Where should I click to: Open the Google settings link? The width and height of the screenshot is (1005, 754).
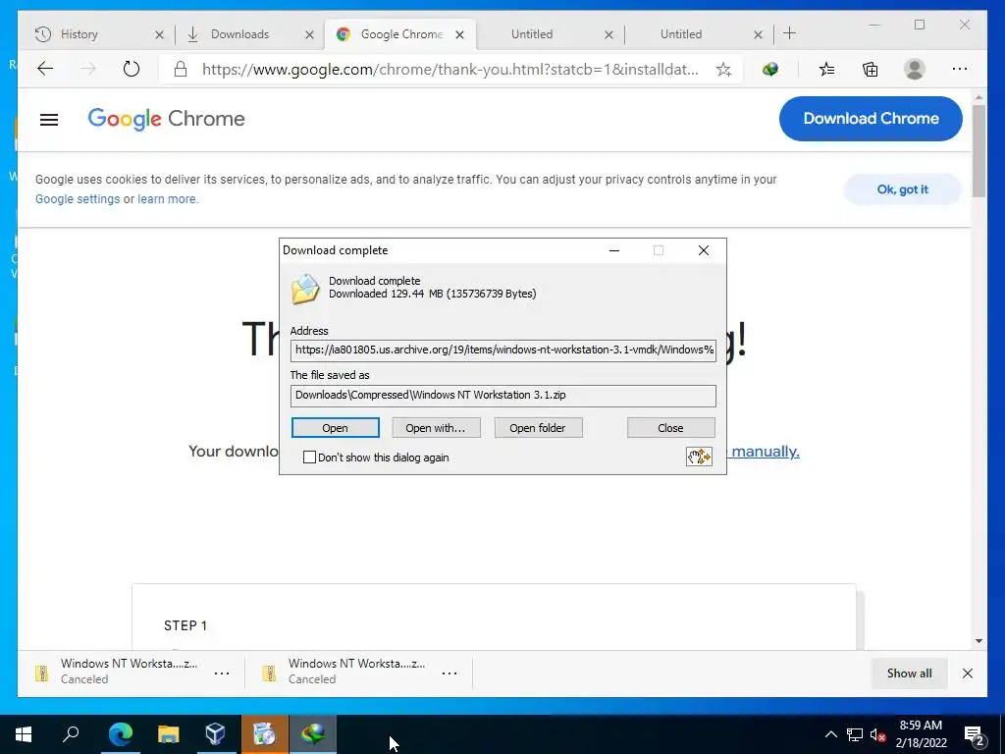pyautogui.click(x=78, y=198)
